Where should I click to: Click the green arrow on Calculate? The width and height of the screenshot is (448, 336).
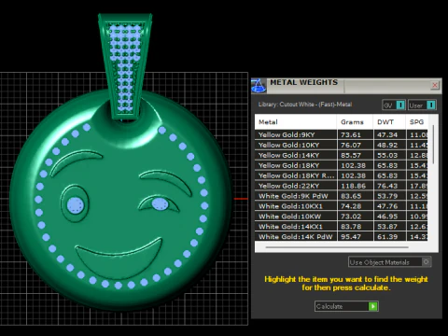pyautogui.click(x=372, y=306)
